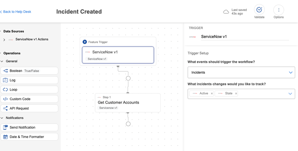The width and height of the screenshot is (298, 151).
Task: Collapse the Notifications group
Action: pos(2,118)
